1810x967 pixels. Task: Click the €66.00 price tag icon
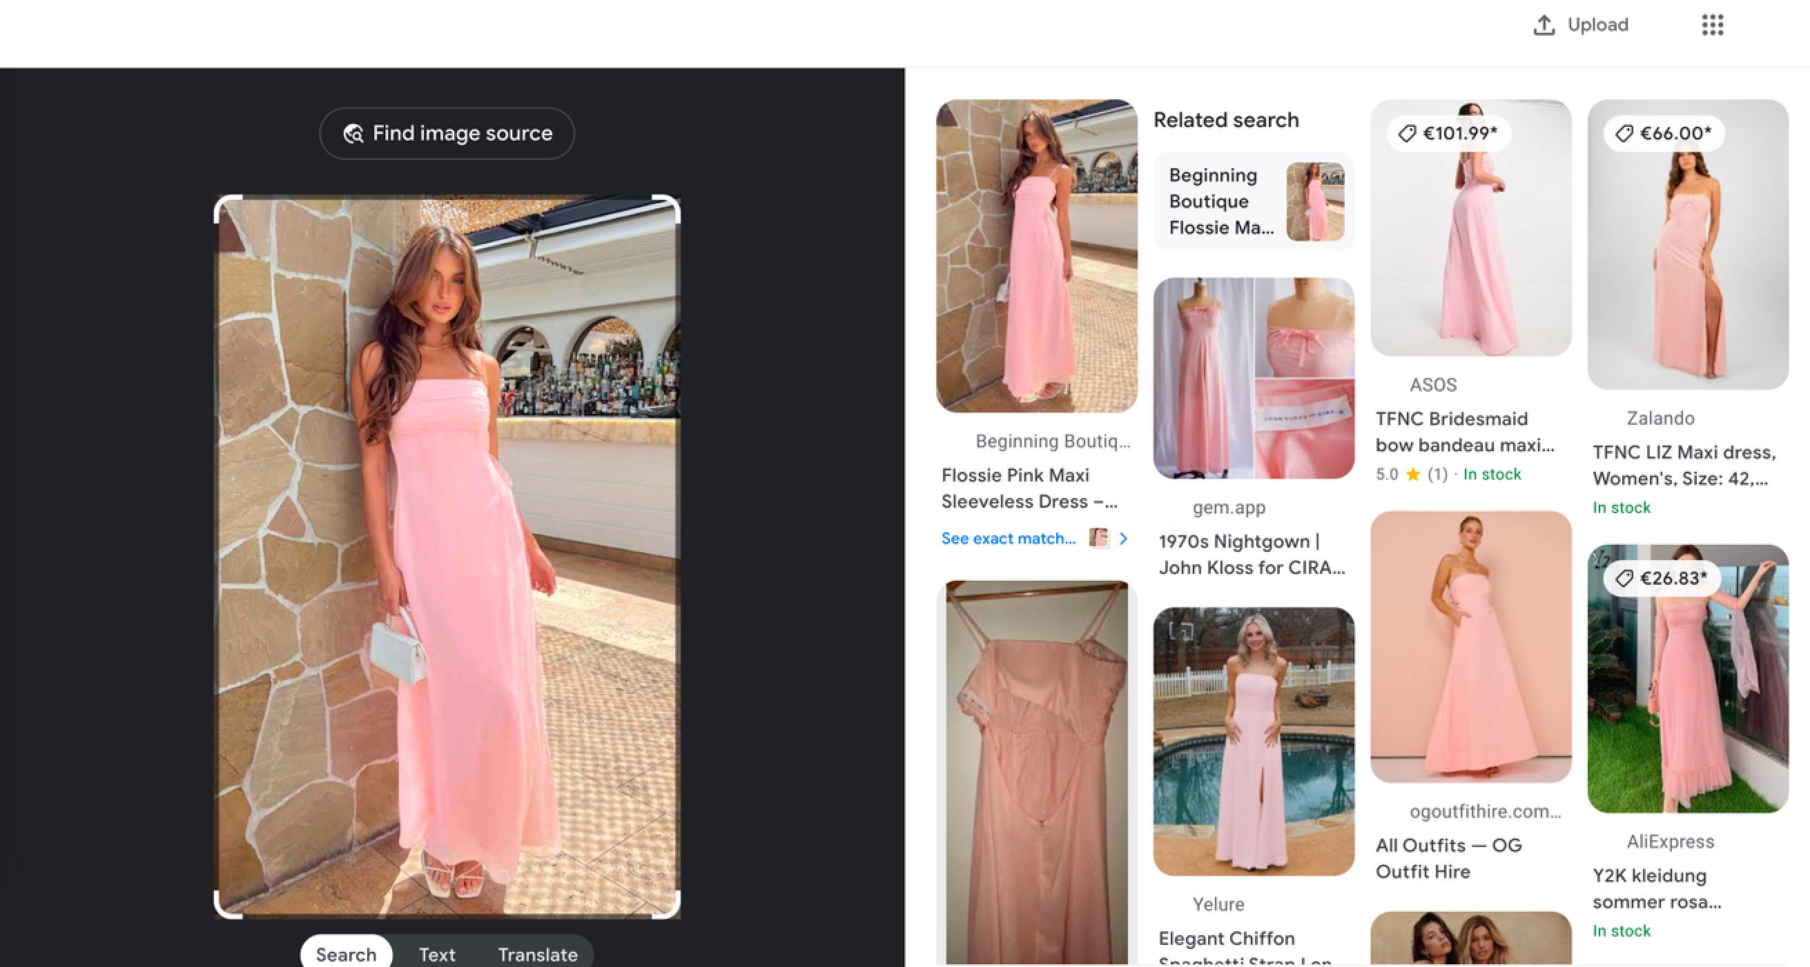tap(1624, 133)
